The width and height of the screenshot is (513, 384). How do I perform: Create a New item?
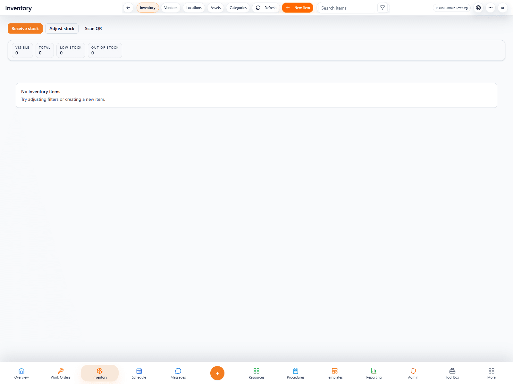pyautogui.click(x=298, y=8)
